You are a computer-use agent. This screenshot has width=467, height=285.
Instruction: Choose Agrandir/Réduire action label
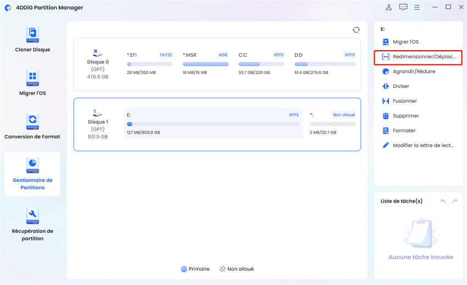[x=414, y=72]
